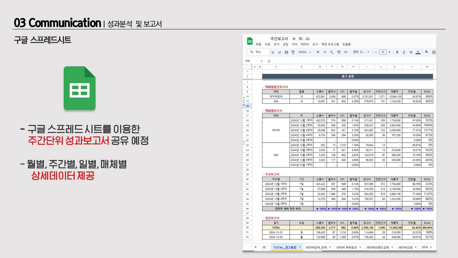
Task: Click the 주간보고서 section title in the sheet
Action: [x=272, y=175]
